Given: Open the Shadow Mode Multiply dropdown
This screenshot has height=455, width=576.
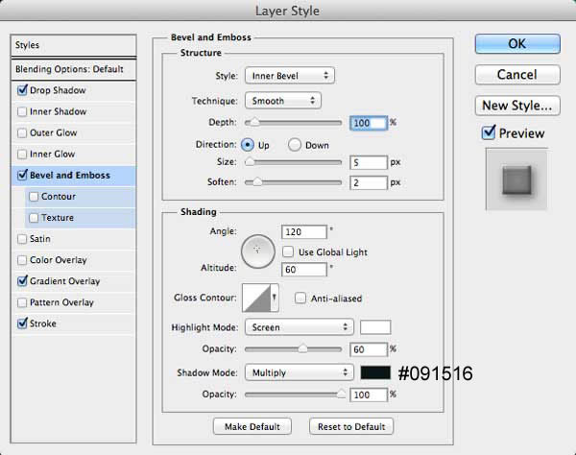Looking at the screenshot, I should coord(299,372).
